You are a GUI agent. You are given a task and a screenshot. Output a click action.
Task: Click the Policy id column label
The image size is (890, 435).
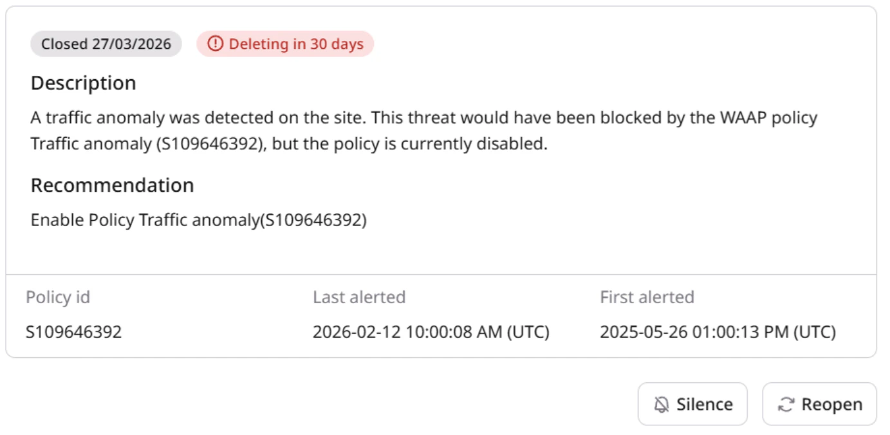pyautogui.click(x=58, y=297)
